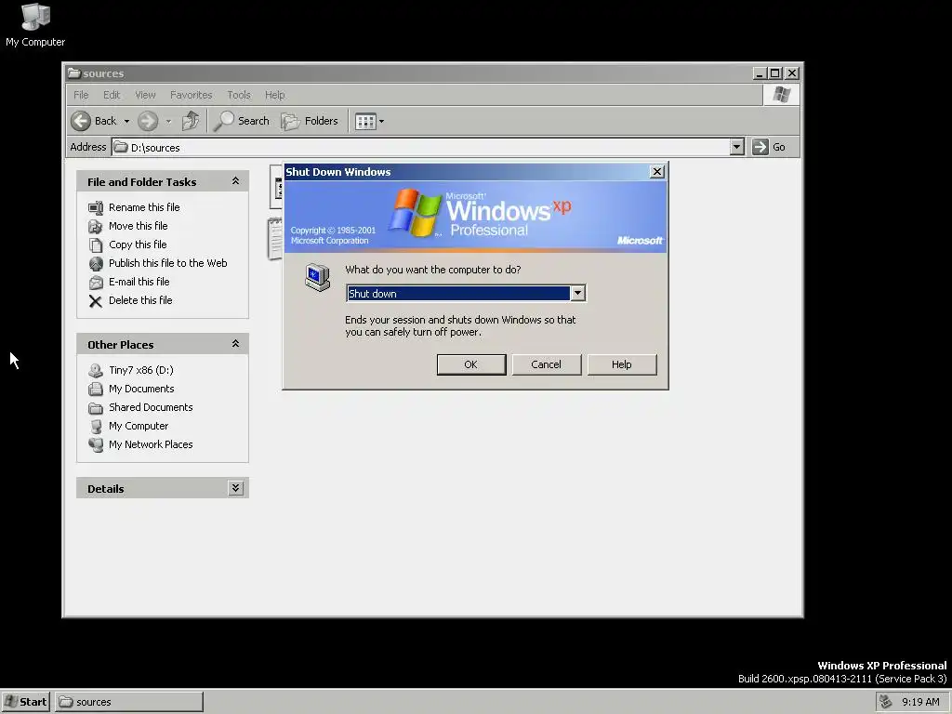
Task: Open the File menu
Action: click(81, 95)
